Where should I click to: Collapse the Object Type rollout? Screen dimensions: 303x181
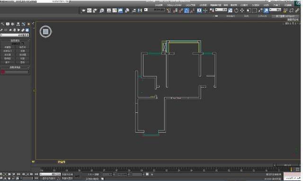click(x=15, y=41)
